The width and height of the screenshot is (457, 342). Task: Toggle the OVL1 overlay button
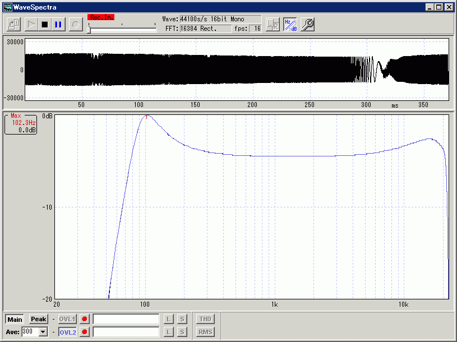67,319
